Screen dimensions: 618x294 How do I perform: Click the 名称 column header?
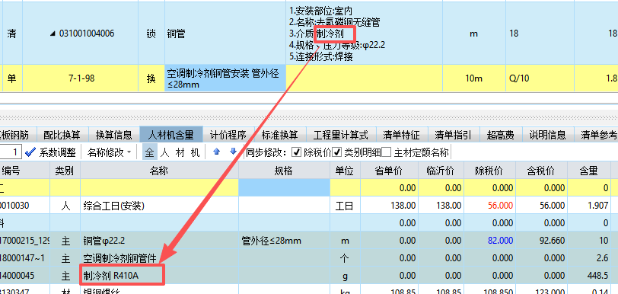click(x=159, y=171)
